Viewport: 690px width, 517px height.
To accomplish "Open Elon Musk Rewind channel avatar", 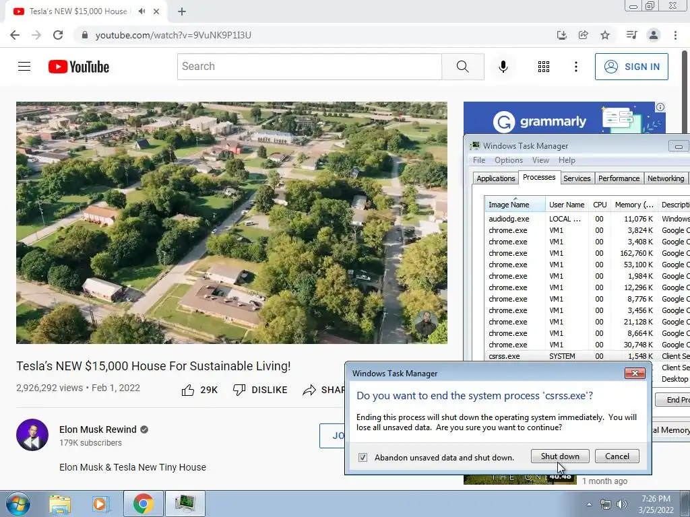I will [32, 435].
